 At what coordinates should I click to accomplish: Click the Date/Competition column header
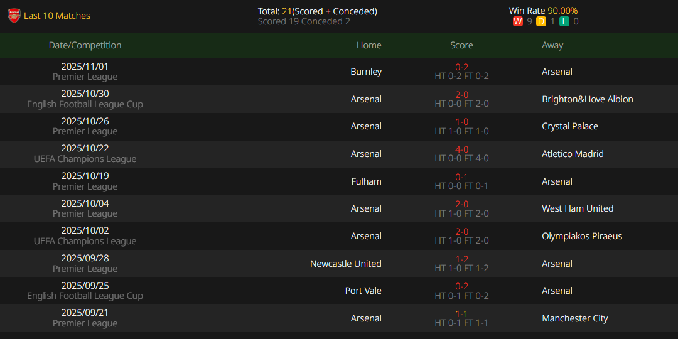tap(85, 45)
